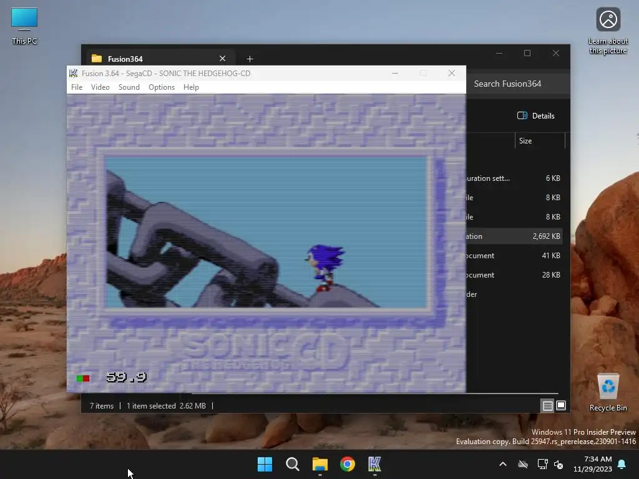Click the '7 items' status text
Screen dimensions: 639x479
[102, 405]
